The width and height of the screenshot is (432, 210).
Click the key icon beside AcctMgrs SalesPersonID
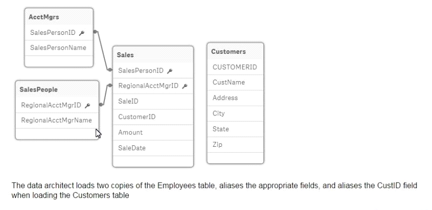[82, 33]
